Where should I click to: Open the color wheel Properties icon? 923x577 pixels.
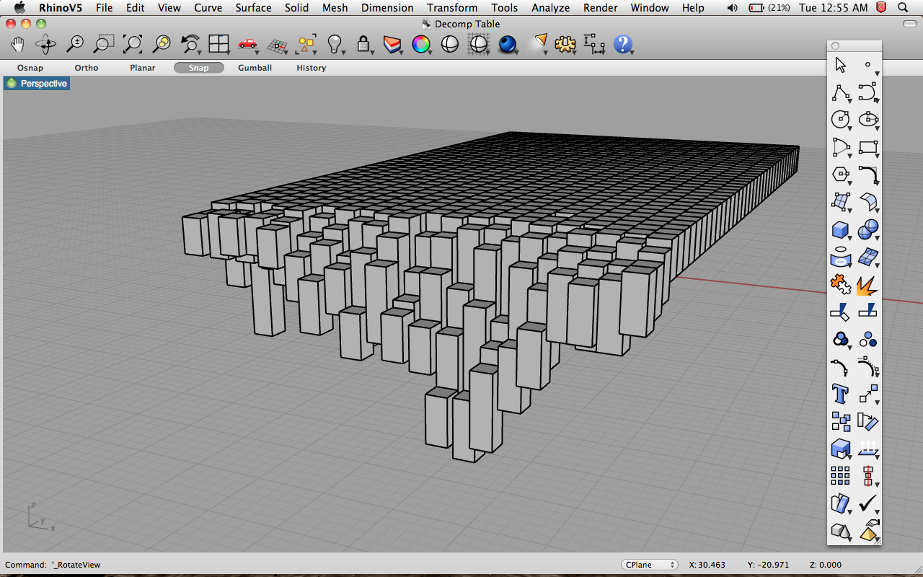[421, 44]
